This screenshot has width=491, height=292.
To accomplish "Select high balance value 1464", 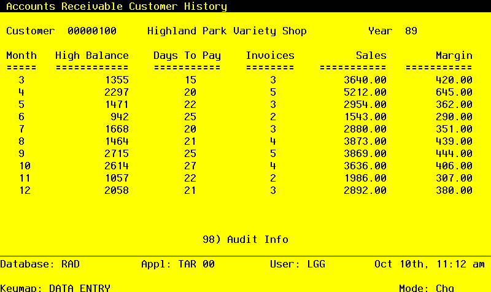I will (117, 141).
